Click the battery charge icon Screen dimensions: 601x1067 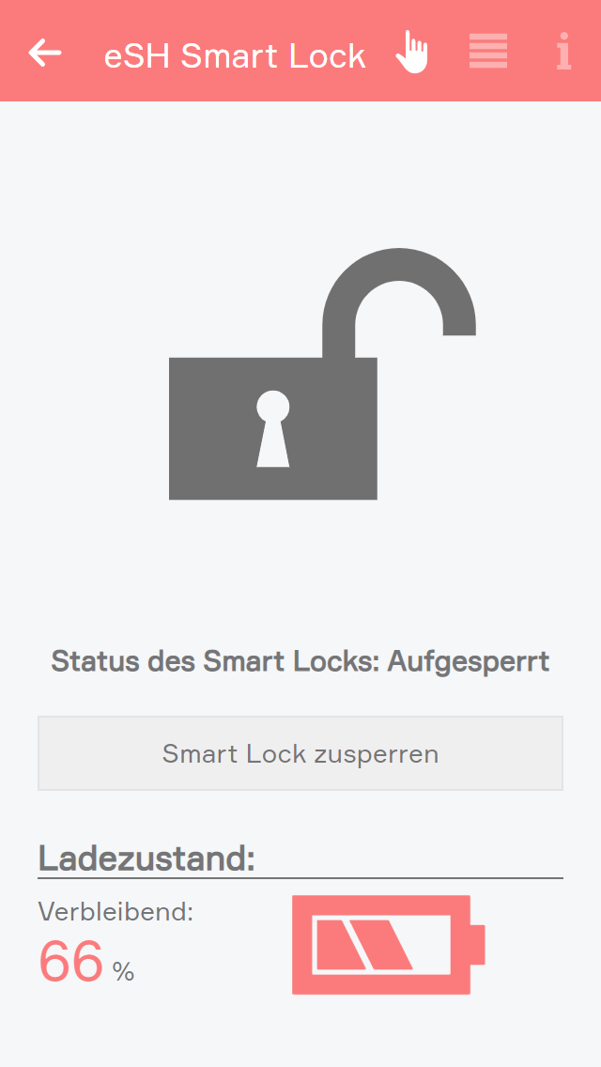click(388, 945)
